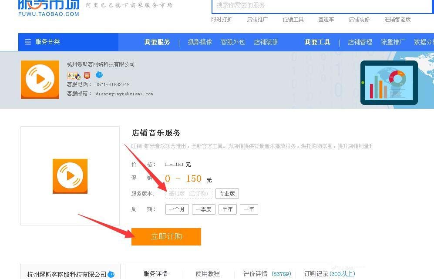Open the 店铺推广 quick link

[257, 20]
